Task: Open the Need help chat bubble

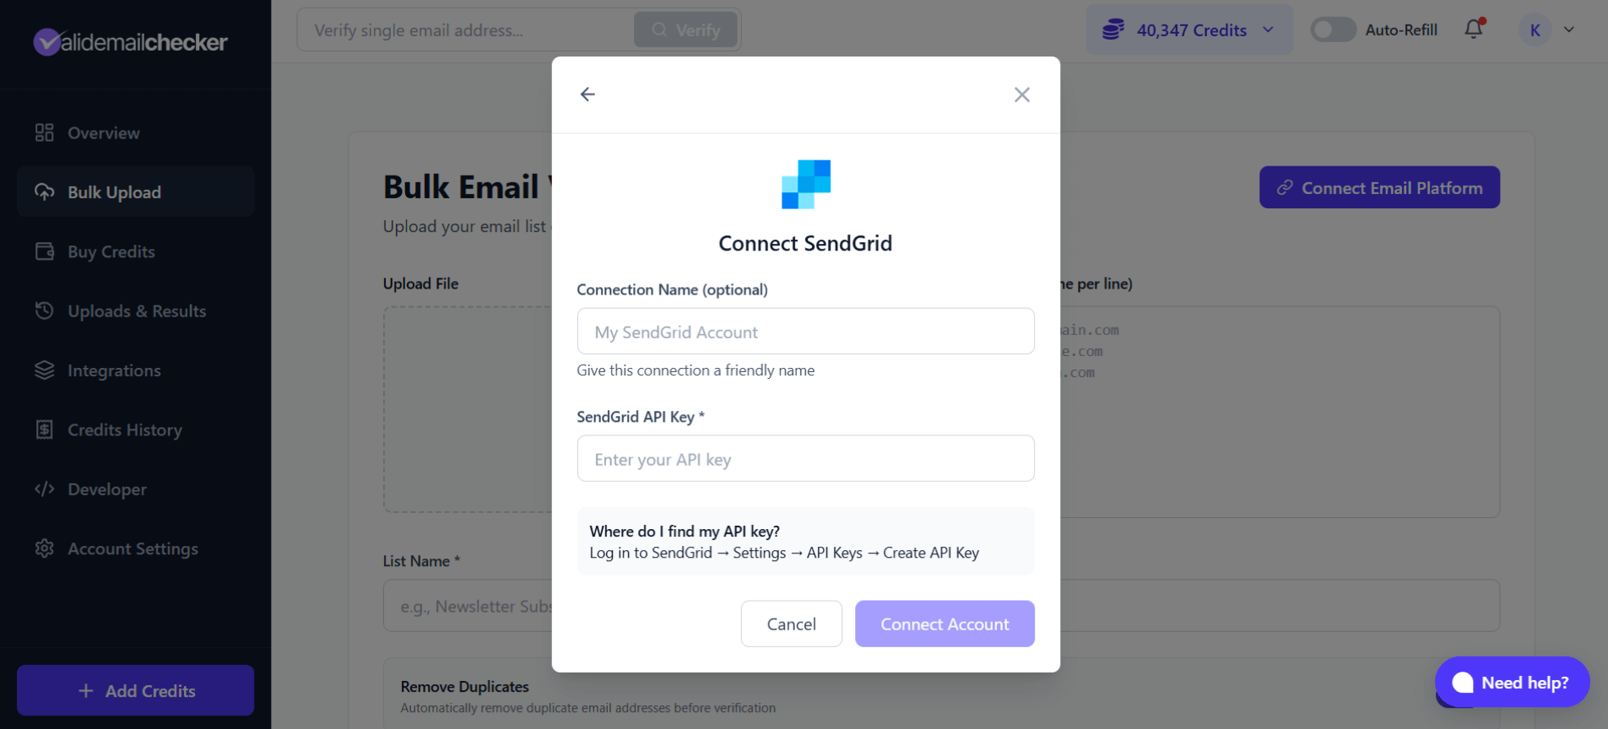Action: pyautogui.click(x=1511, y=683)
